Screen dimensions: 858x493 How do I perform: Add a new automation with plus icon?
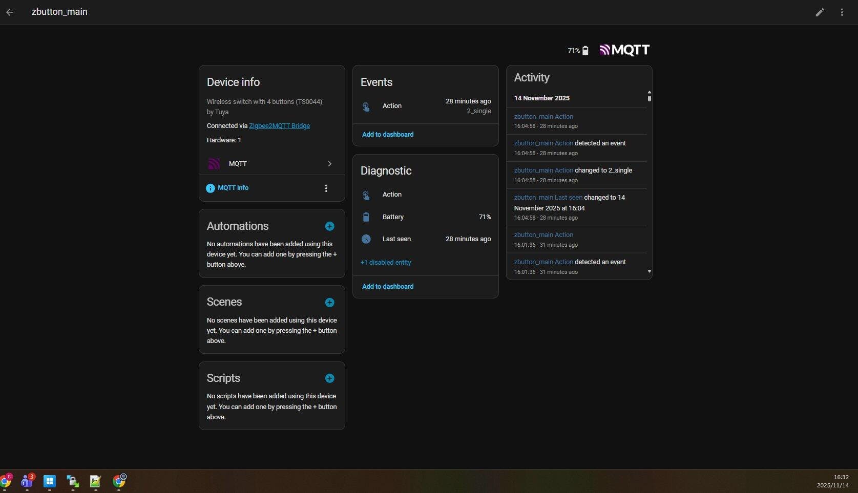click(329, 226)
